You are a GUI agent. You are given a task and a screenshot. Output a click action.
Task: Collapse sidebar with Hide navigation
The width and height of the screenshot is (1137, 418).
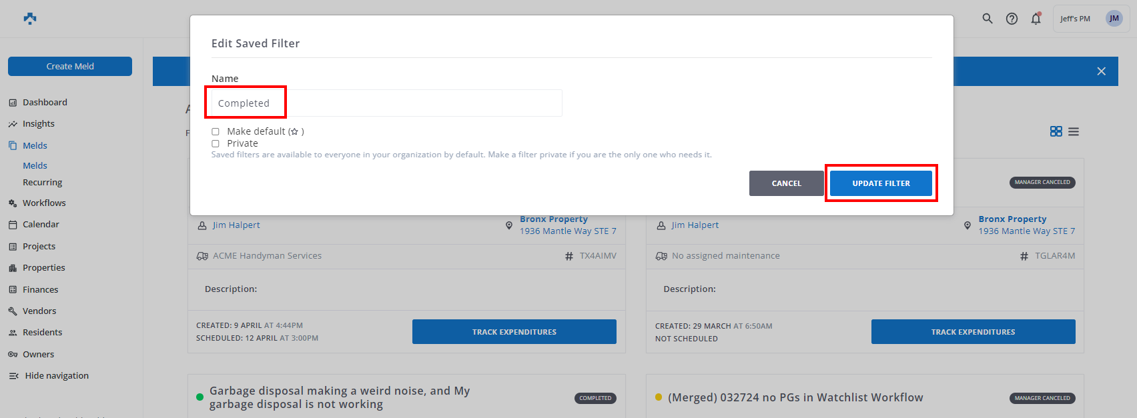point(49,375)
